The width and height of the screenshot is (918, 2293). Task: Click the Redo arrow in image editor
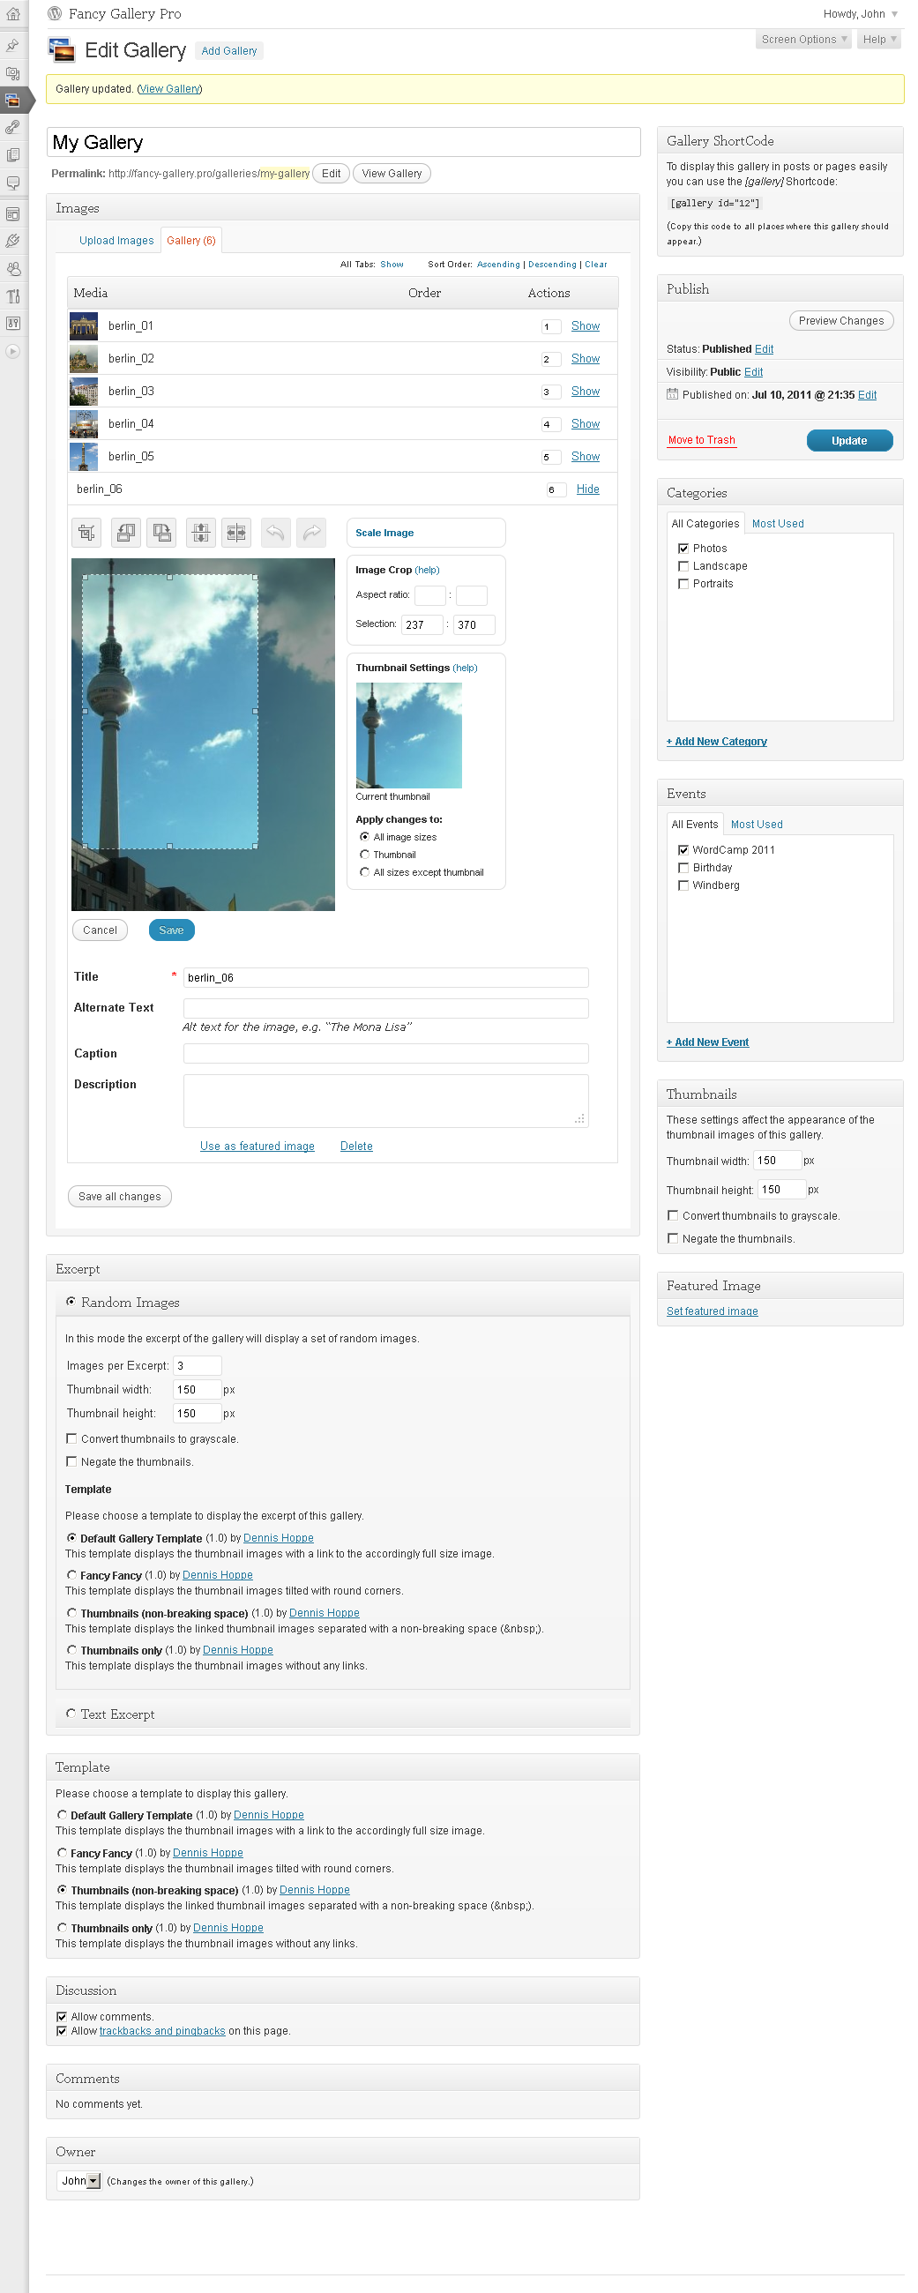coord(311,533)
